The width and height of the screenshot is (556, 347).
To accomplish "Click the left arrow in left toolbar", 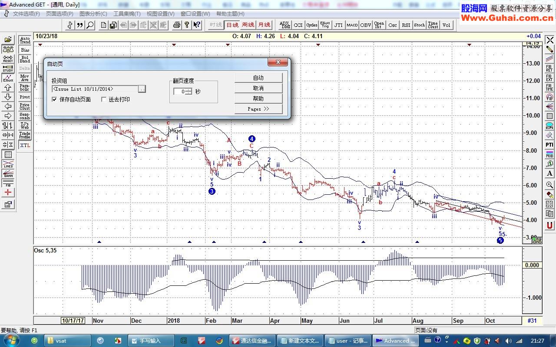I will click(8, 107).
